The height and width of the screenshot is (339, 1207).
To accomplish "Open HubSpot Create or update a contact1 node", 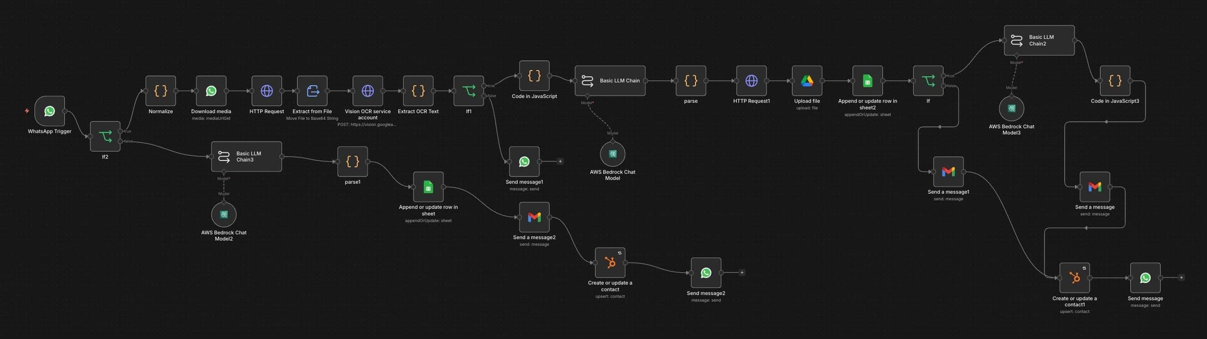I will 1075,278.
